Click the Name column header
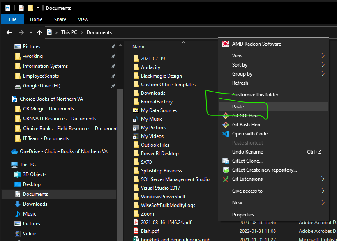Image resolution: width=337 pixels, height=241 pixels. 139,47
